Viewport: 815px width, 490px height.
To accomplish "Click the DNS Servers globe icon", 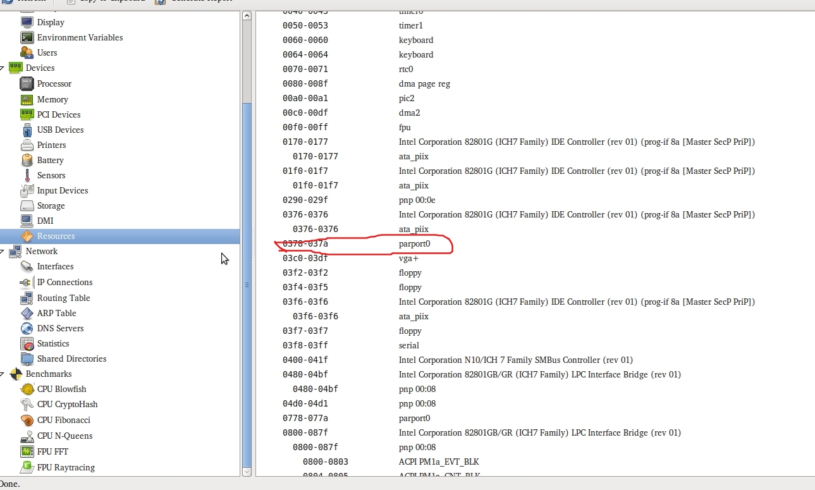I will pos(27,328).
